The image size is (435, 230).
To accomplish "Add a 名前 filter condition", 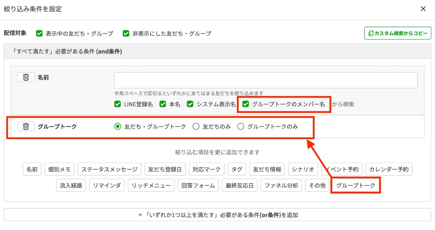I will point(32,169).
